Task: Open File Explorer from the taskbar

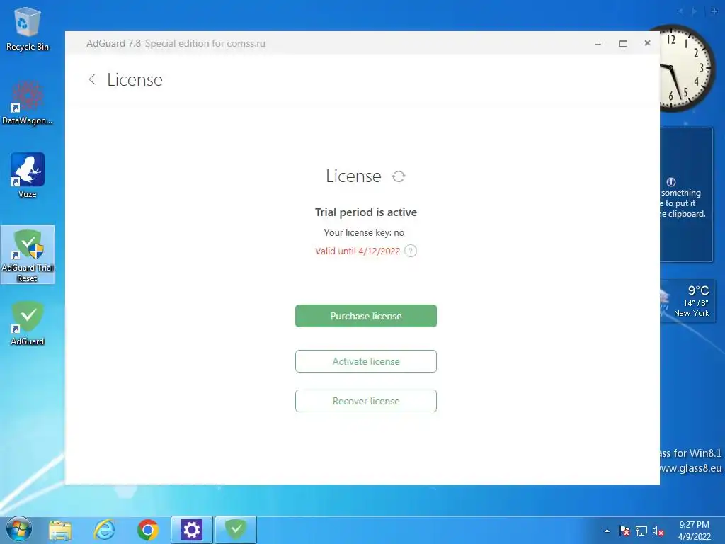Action: click(60, 530)
